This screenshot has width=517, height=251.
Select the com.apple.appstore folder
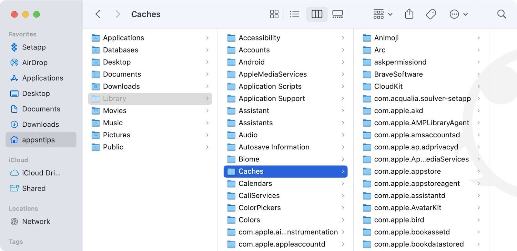[407, 171]
